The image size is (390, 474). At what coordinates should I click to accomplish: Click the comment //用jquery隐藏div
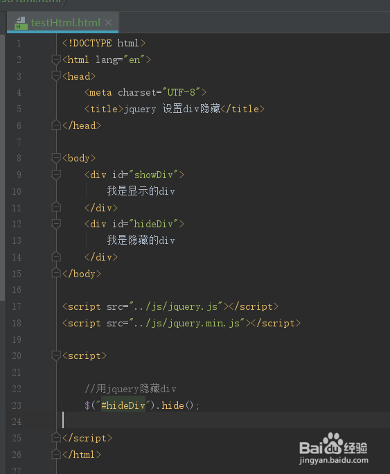(x=130, y=389)
